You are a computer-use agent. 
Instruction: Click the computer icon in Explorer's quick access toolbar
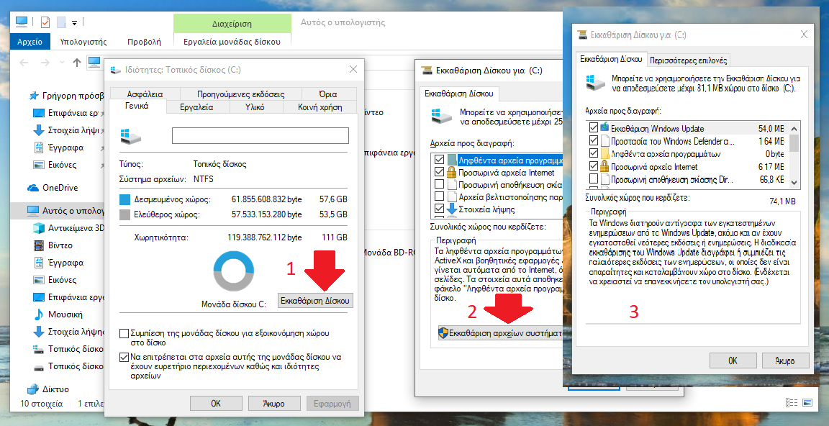coord(21,22)
